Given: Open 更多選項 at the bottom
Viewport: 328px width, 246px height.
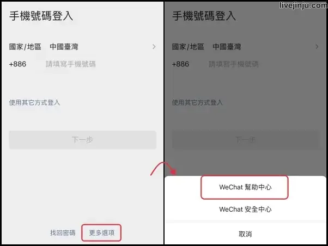Looking at the screenshot, I should [102, 232].
